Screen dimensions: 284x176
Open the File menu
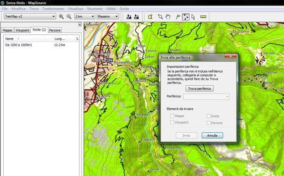[5, 8]
